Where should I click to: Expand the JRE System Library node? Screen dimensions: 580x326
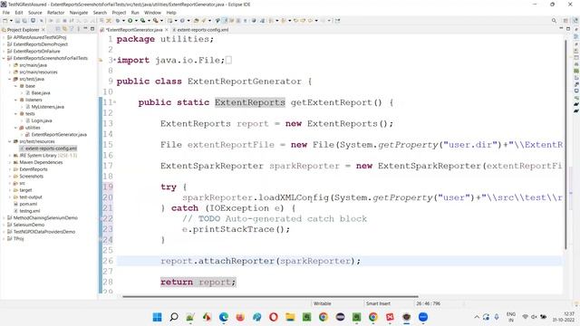pyautogui.click(x=10, y=155)
